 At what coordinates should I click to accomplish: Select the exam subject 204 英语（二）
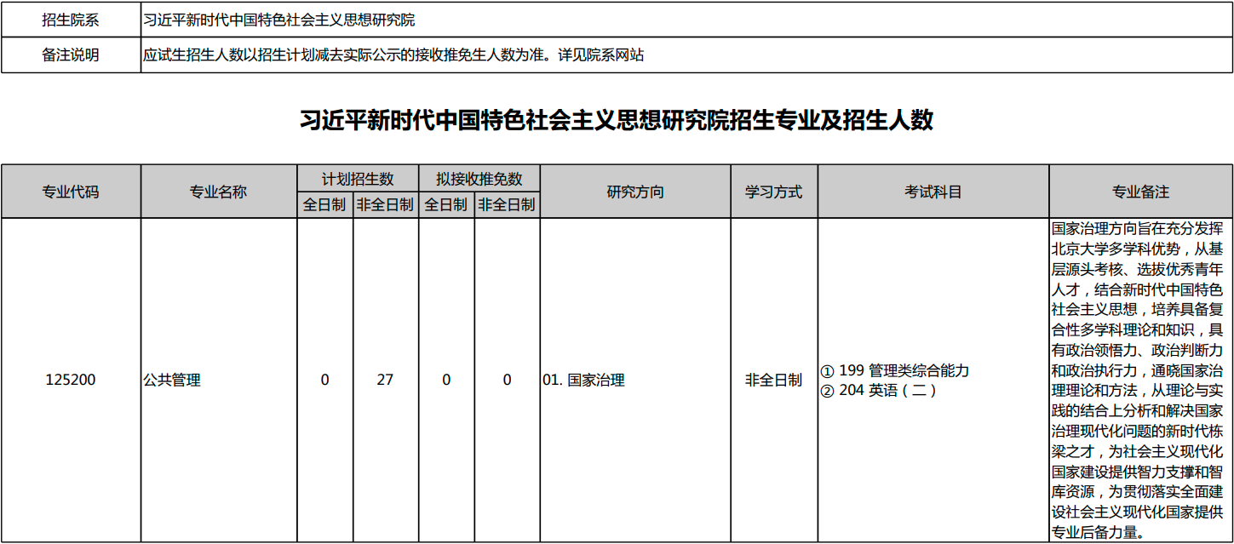tap(878, 391)
